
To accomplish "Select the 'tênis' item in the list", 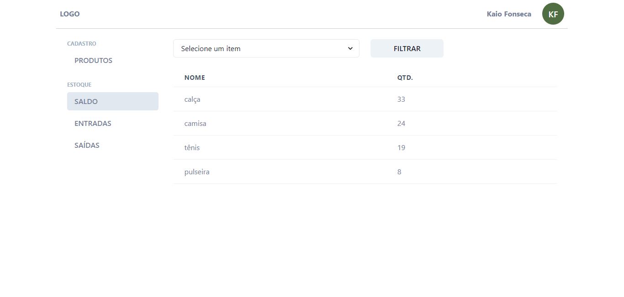I will coord(191,147).
